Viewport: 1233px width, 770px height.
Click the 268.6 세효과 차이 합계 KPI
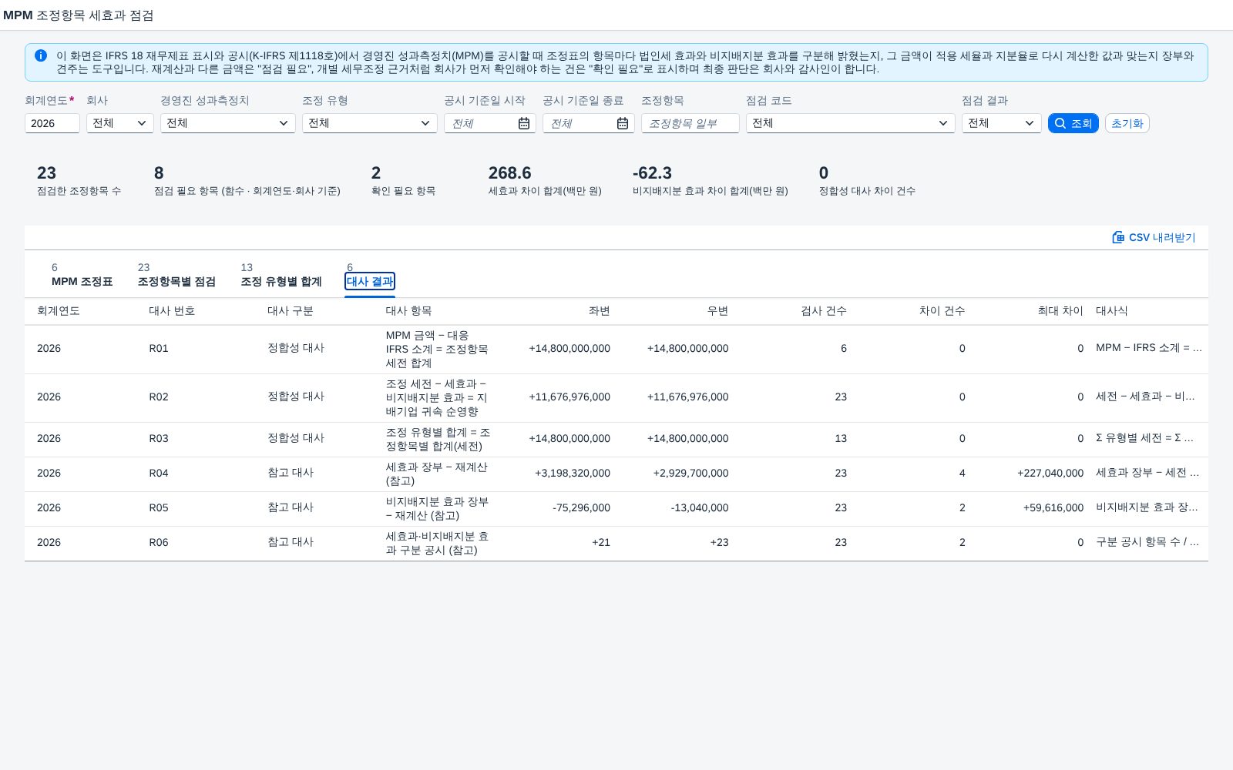(x=545, y=180)
